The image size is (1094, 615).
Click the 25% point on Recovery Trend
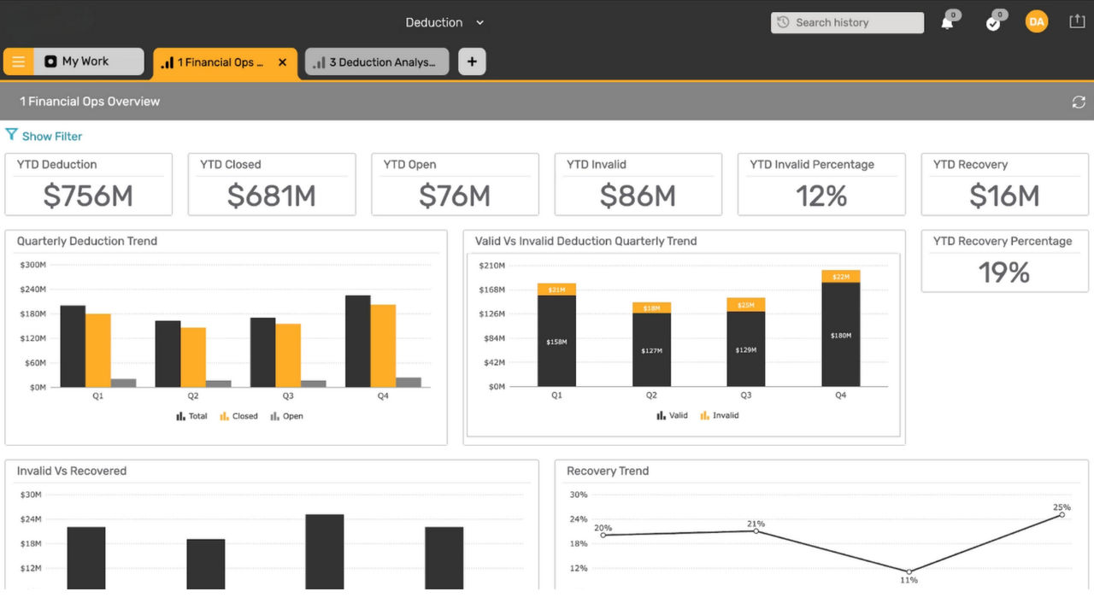tap(1062, 514)
